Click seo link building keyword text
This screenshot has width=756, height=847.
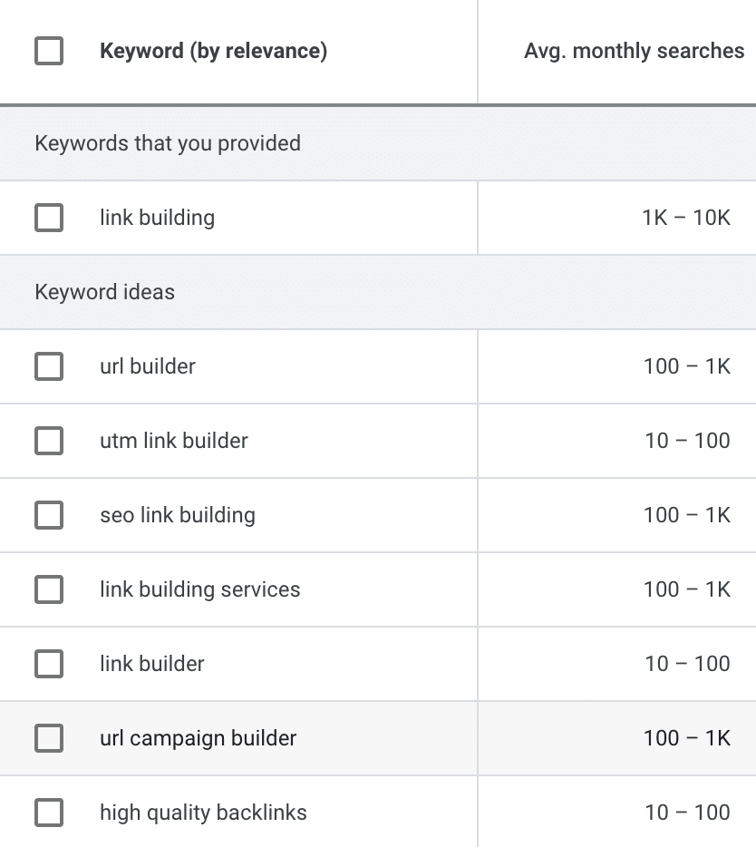[178, 515]
